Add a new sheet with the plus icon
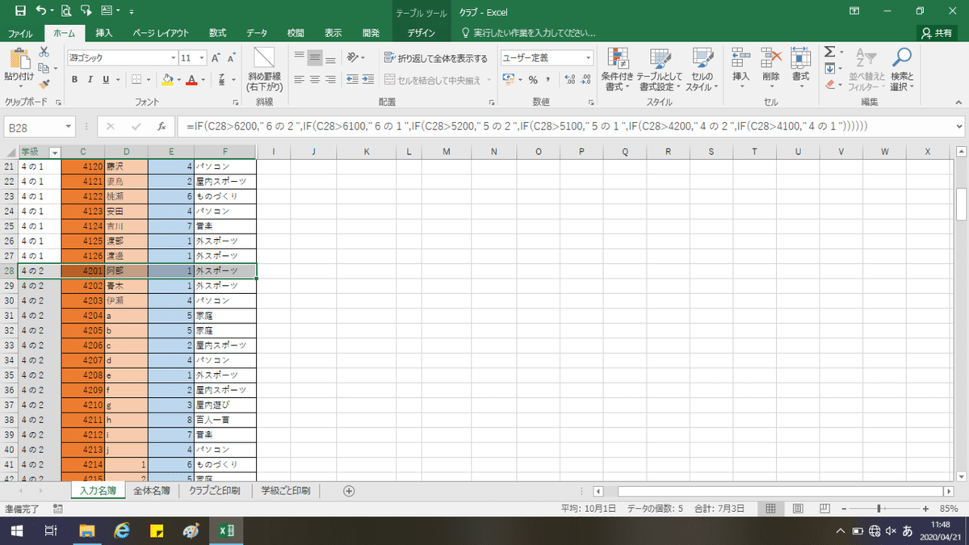 [349, 490]
